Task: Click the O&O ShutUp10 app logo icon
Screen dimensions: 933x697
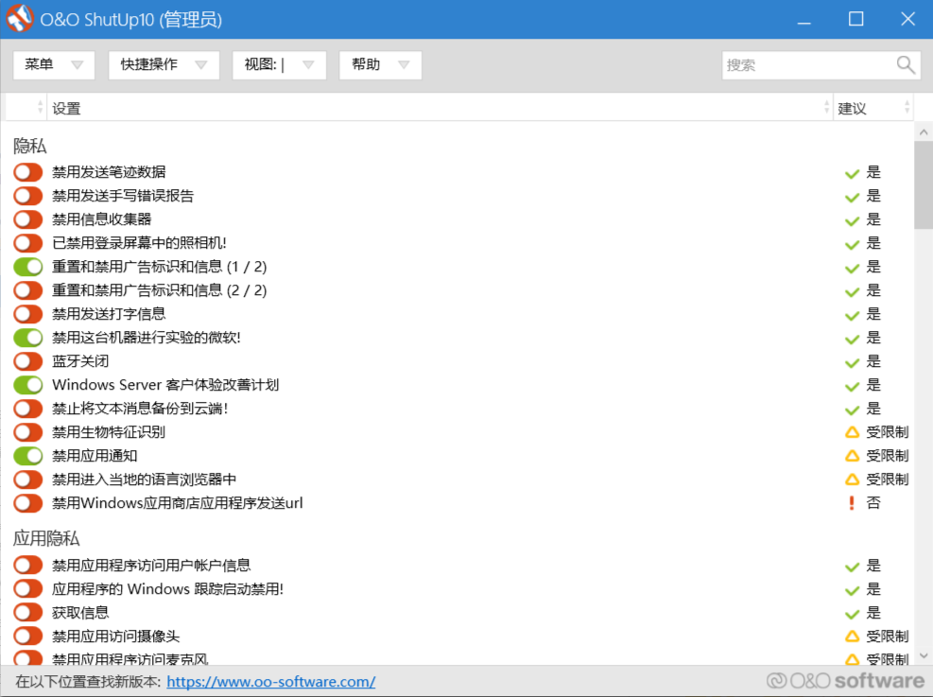Action: point(20,19)
